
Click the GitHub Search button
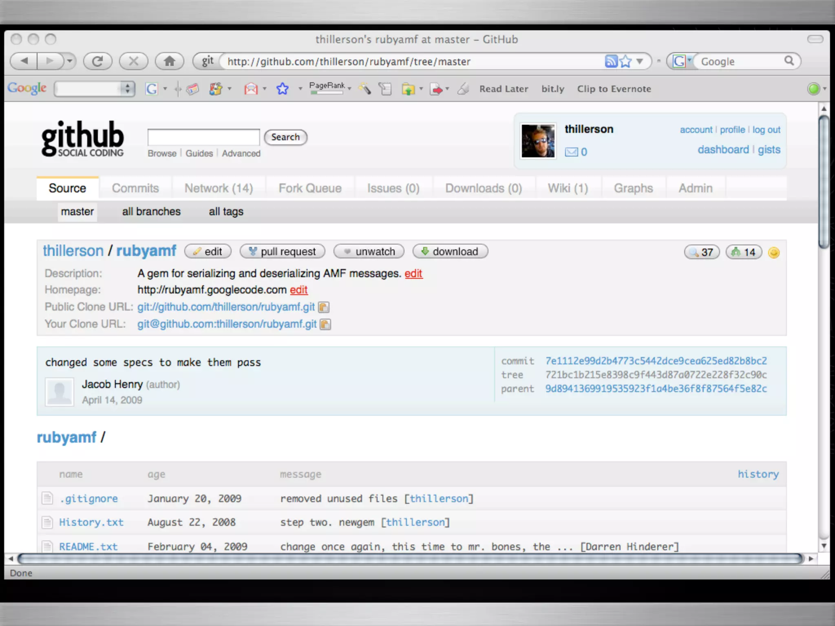(285, 137)
